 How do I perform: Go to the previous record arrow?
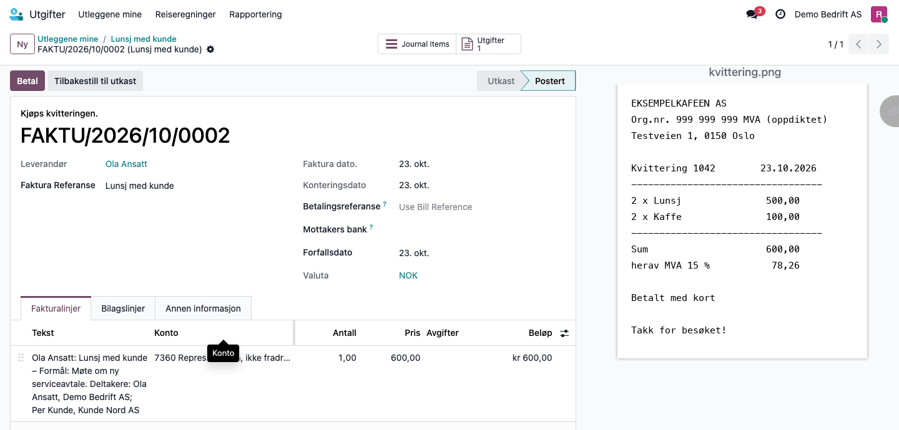pyautogui.click(x=858, y=44)
